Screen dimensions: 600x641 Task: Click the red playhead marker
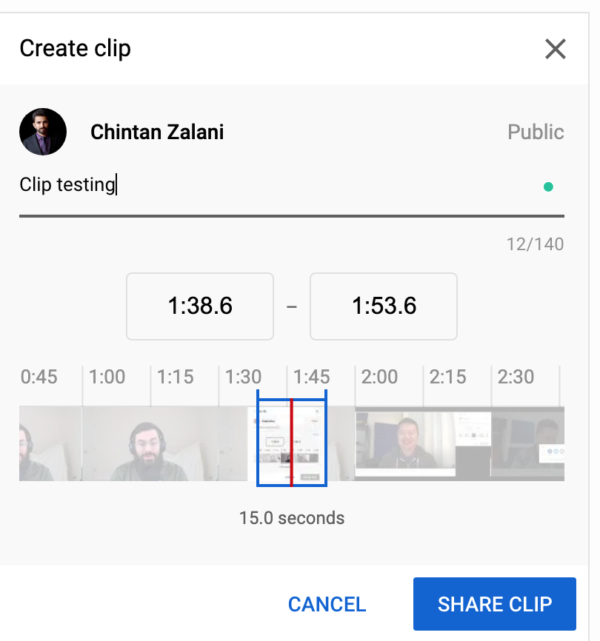[x=292, y=443]
